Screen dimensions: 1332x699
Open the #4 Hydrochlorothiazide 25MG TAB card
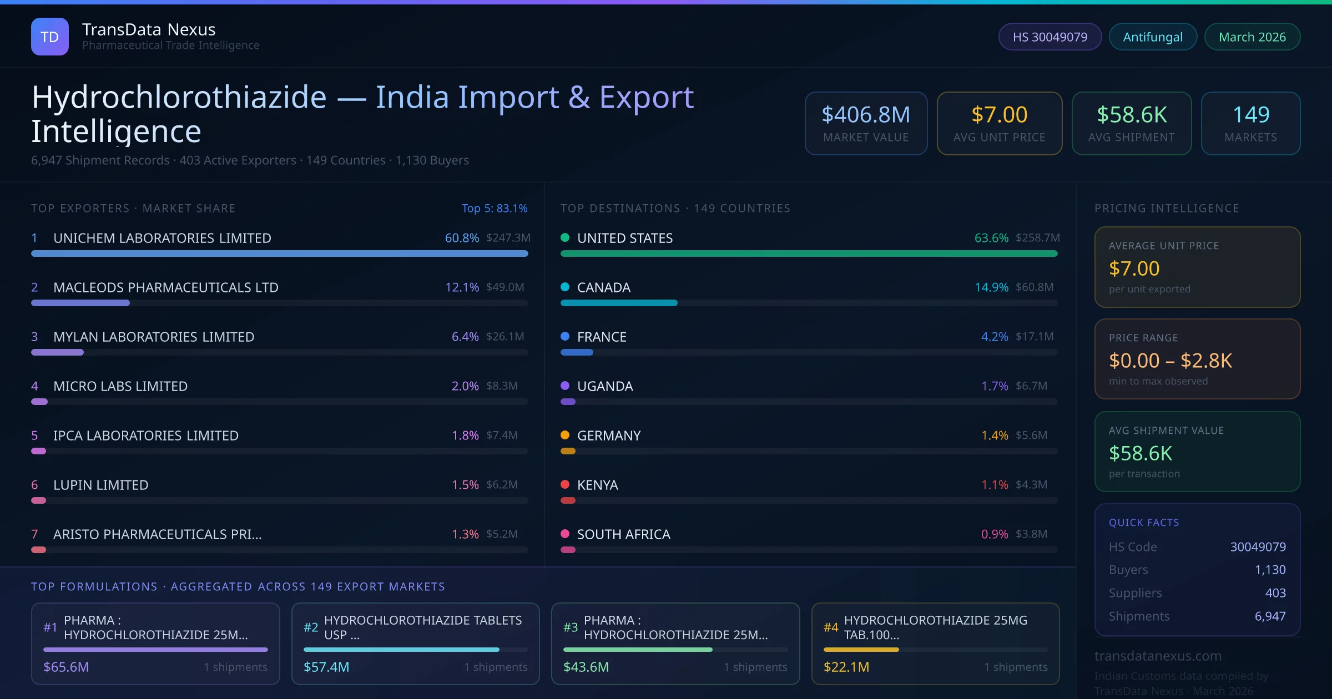pos(935,643)
